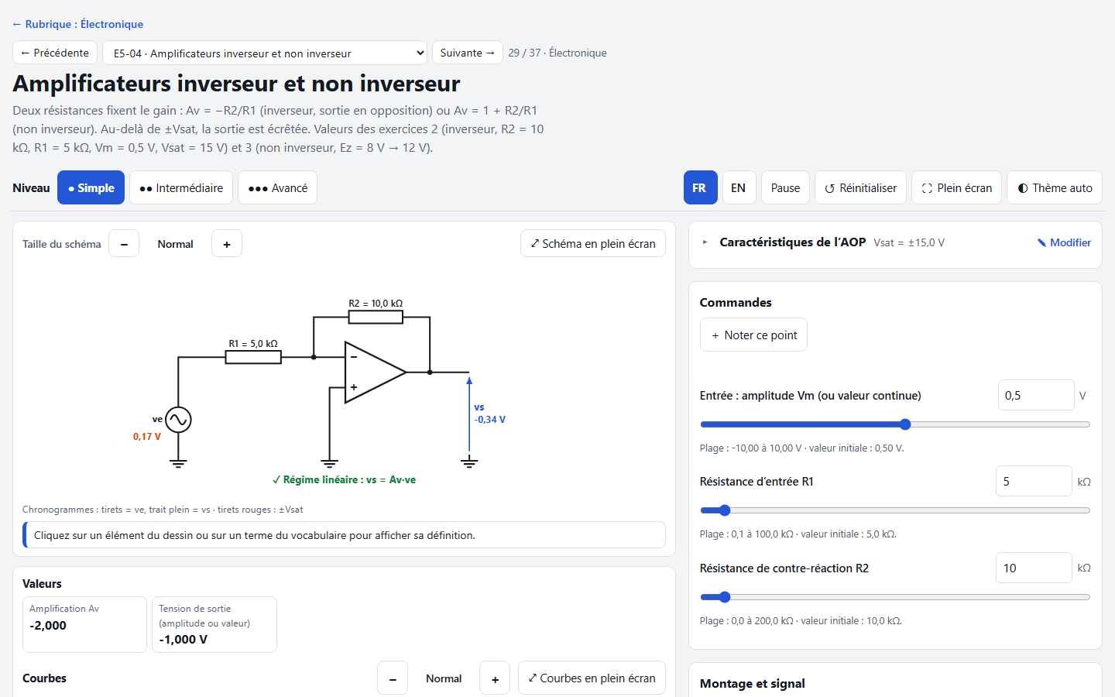Screen dimensions: 1115x697
Task: Click the Amplification Av value card
Action: tap(84, 624)
